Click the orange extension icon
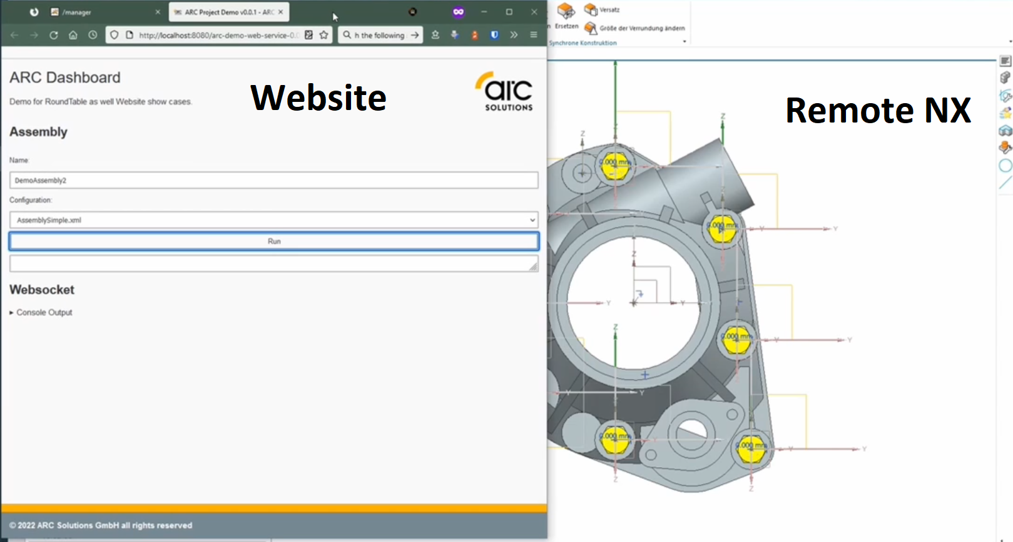 tap(474, 35)
